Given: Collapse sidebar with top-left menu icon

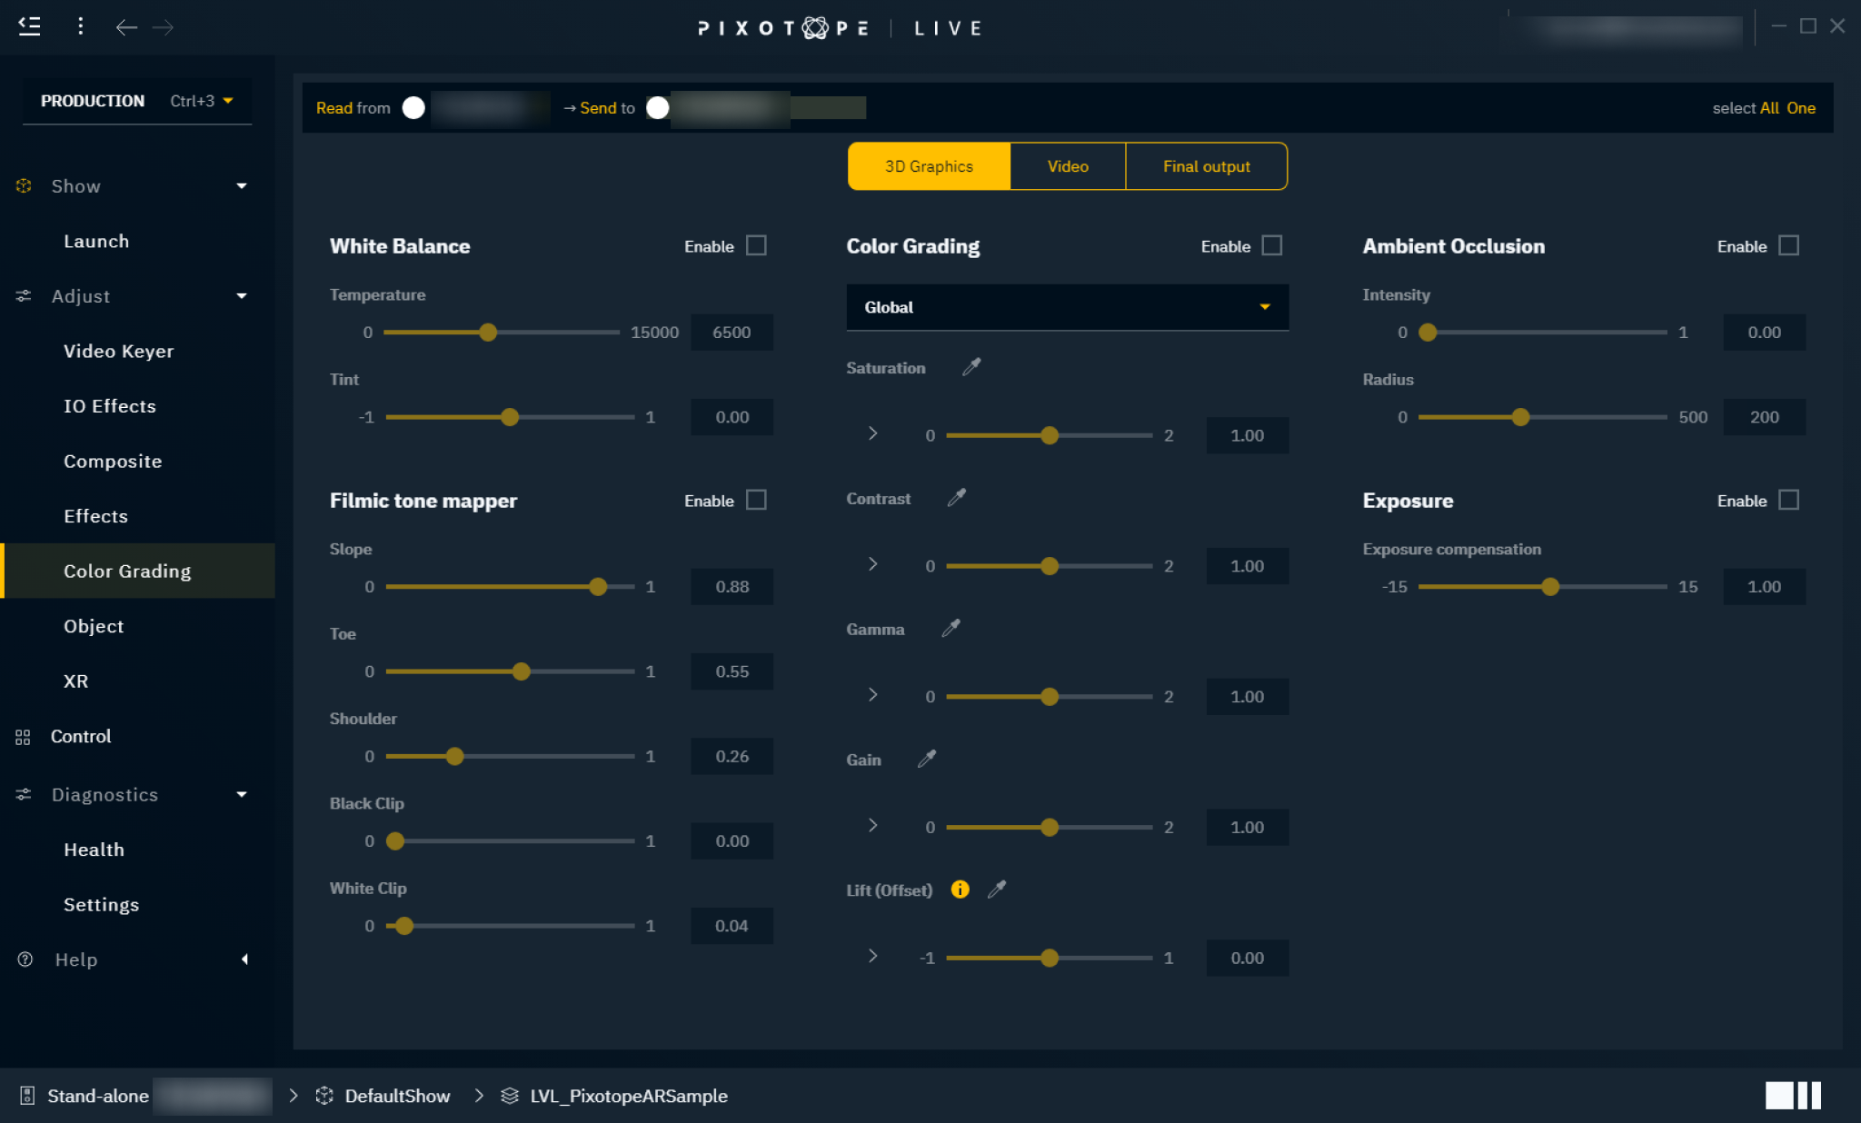Looking at the screenshot, I should coord(30,27).
